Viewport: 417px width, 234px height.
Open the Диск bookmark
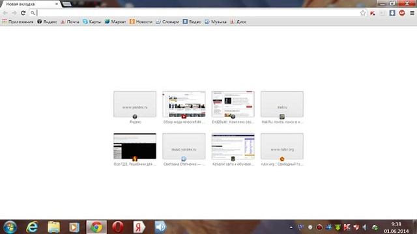[x=238, y=21]
